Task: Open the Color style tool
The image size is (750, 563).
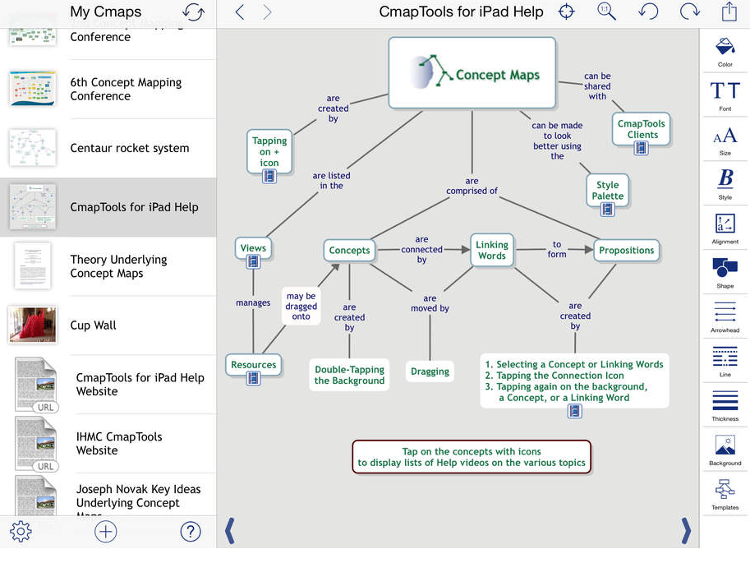Action: click(725, 50)
